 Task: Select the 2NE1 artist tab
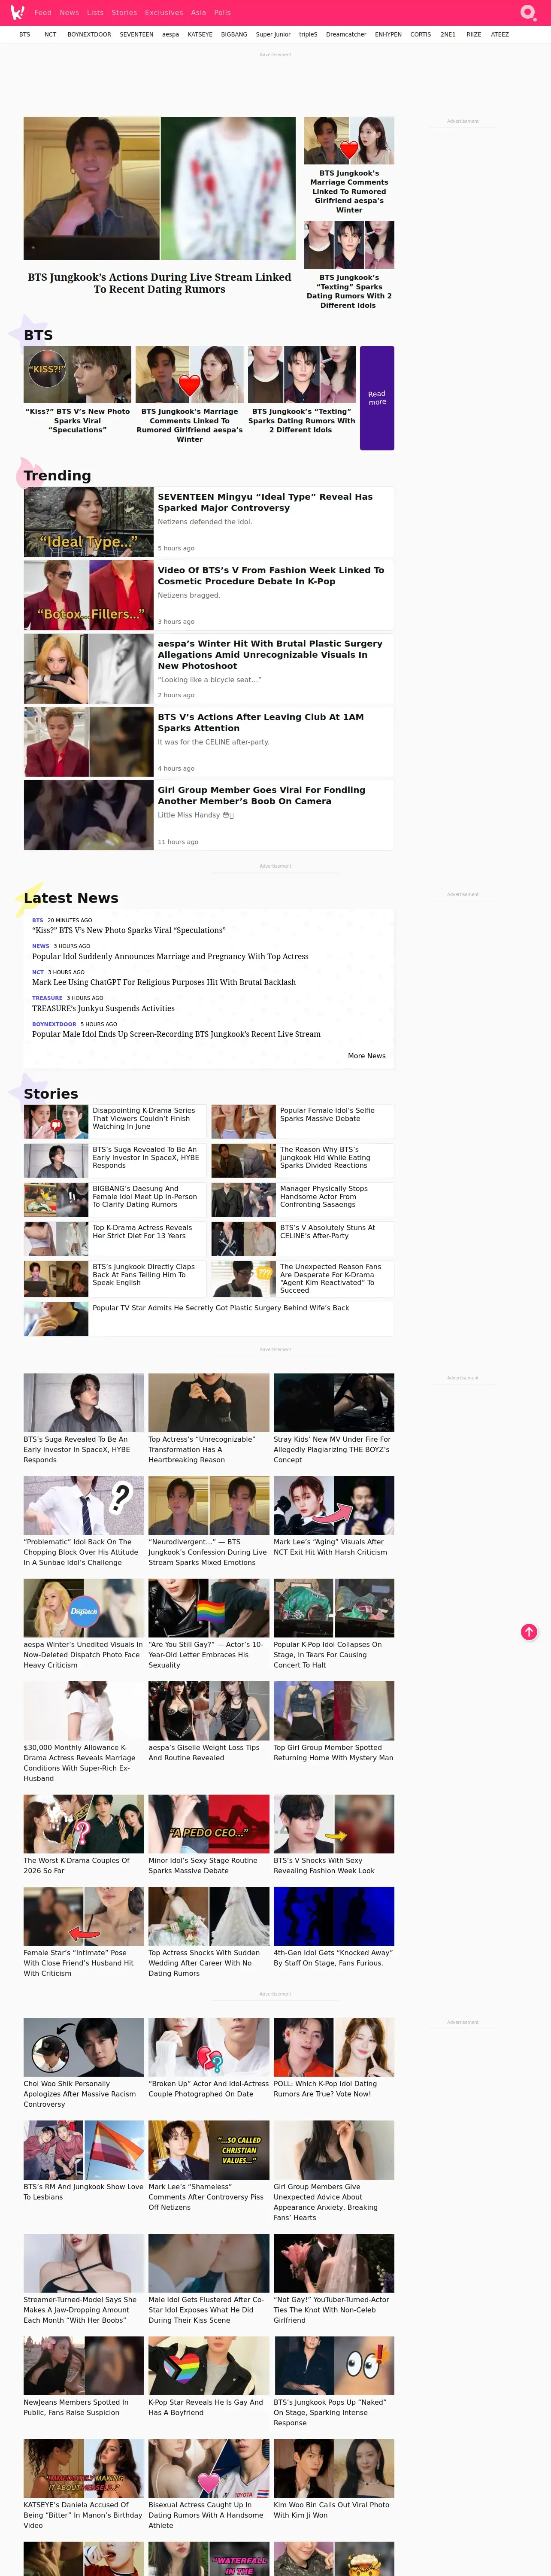(x=448, y=34)
